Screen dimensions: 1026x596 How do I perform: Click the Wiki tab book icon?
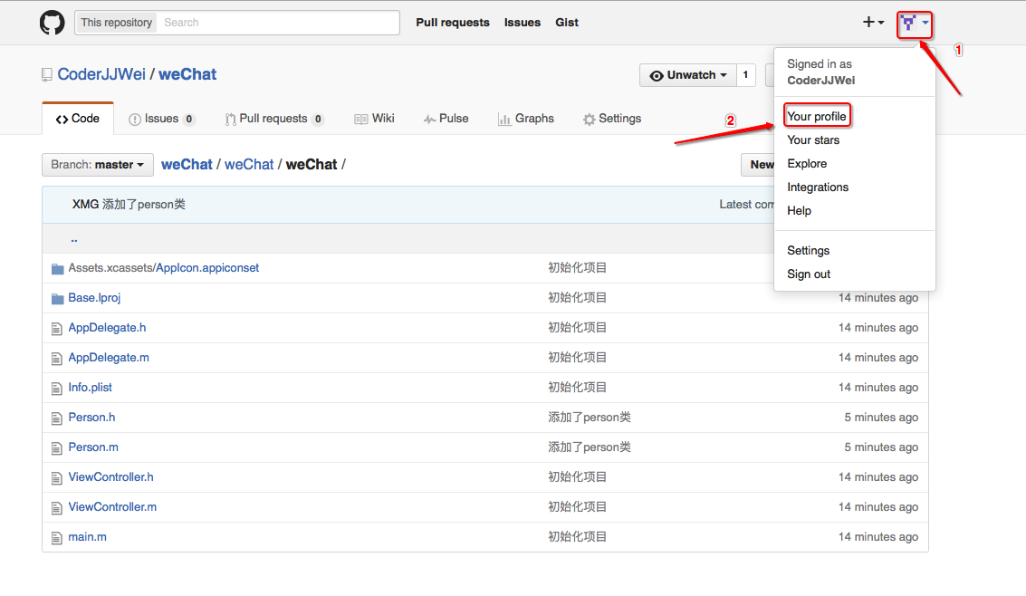(360, 119)
